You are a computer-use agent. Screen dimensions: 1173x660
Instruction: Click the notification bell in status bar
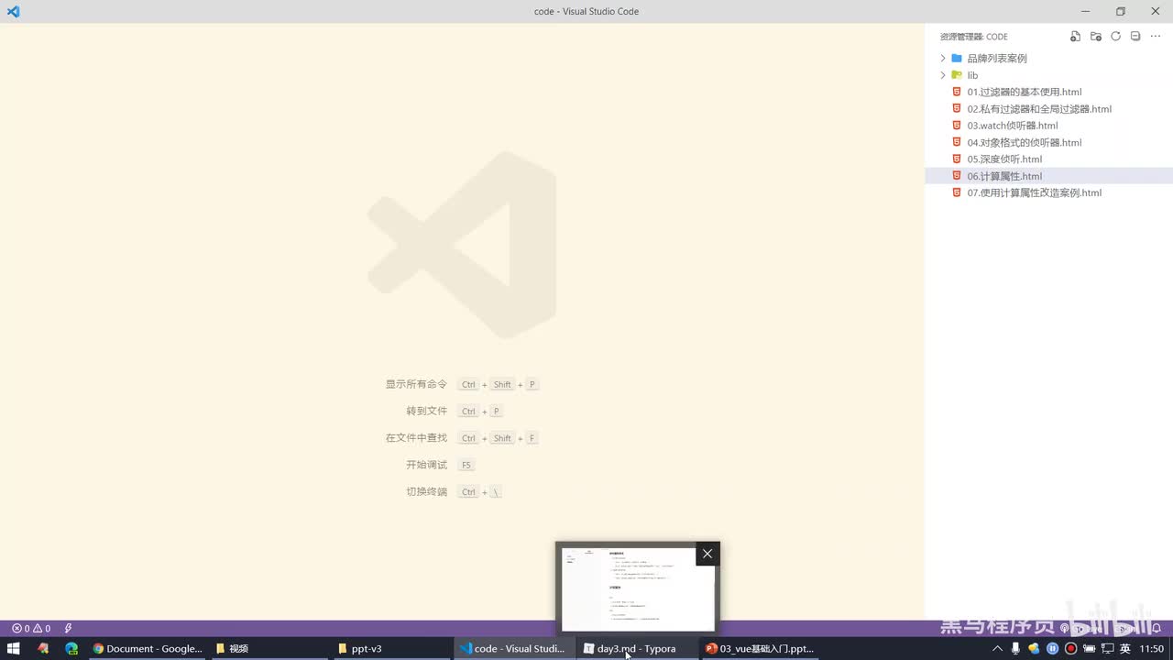coord(1157,629)
